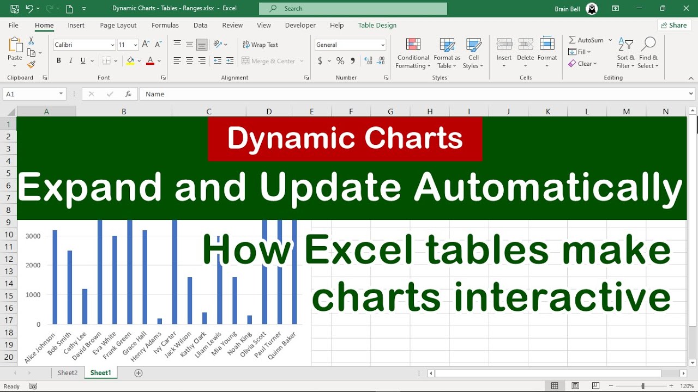
Task: Apply red Font Color swatch
Action: pyautogui.click(x=151, y=61)
